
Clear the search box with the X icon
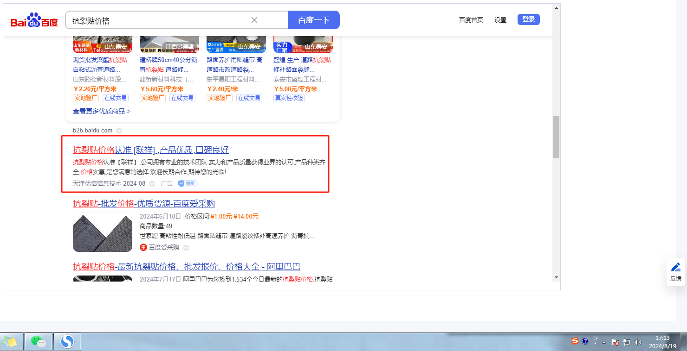pos(254,20)
